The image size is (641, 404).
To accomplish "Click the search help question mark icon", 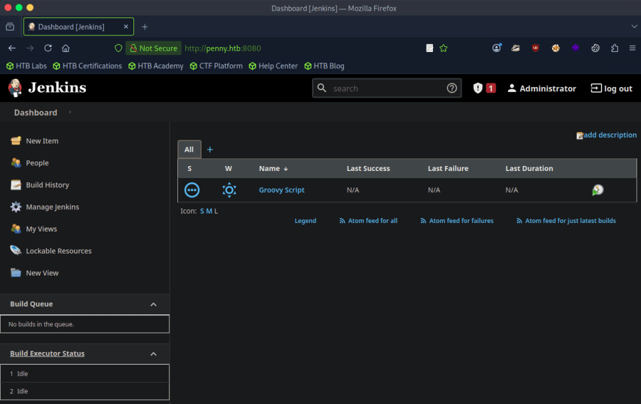I will point(452,88).
